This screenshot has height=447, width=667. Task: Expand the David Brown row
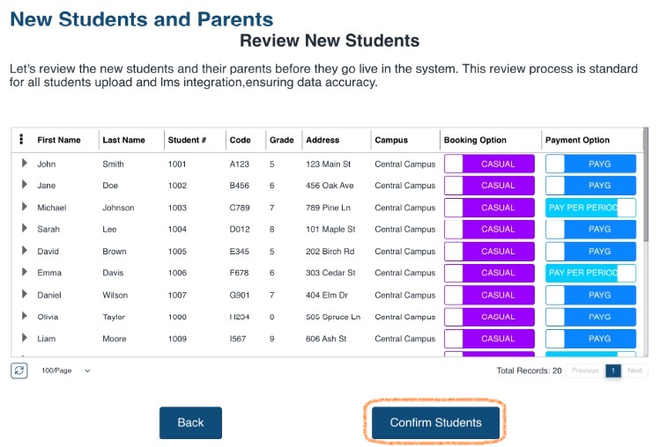coord(24,251)
